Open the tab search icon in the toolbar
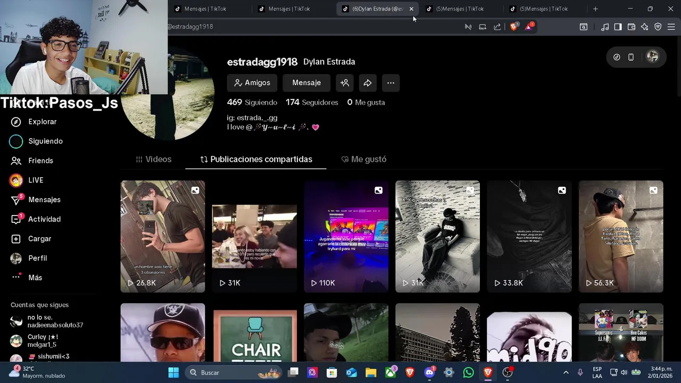The width and height of the screenshot is (681, 383). click(584, 27)
